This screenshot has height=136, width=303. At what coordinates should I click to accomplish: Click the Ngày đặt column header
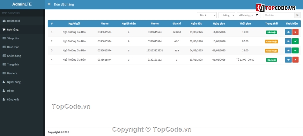[196, 24]
